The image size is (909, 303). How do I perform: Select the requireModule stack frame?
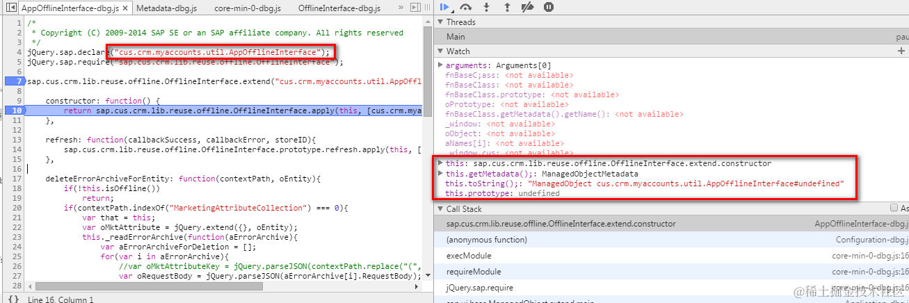coord(671,272)
